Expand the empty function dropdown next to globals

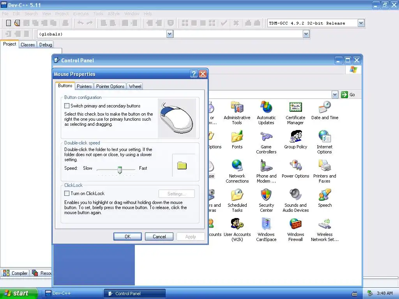click(306, 34)
